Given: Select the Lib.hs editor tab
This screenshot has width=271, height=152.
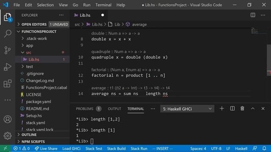Looking at the screenshot, I should (89, 15).
